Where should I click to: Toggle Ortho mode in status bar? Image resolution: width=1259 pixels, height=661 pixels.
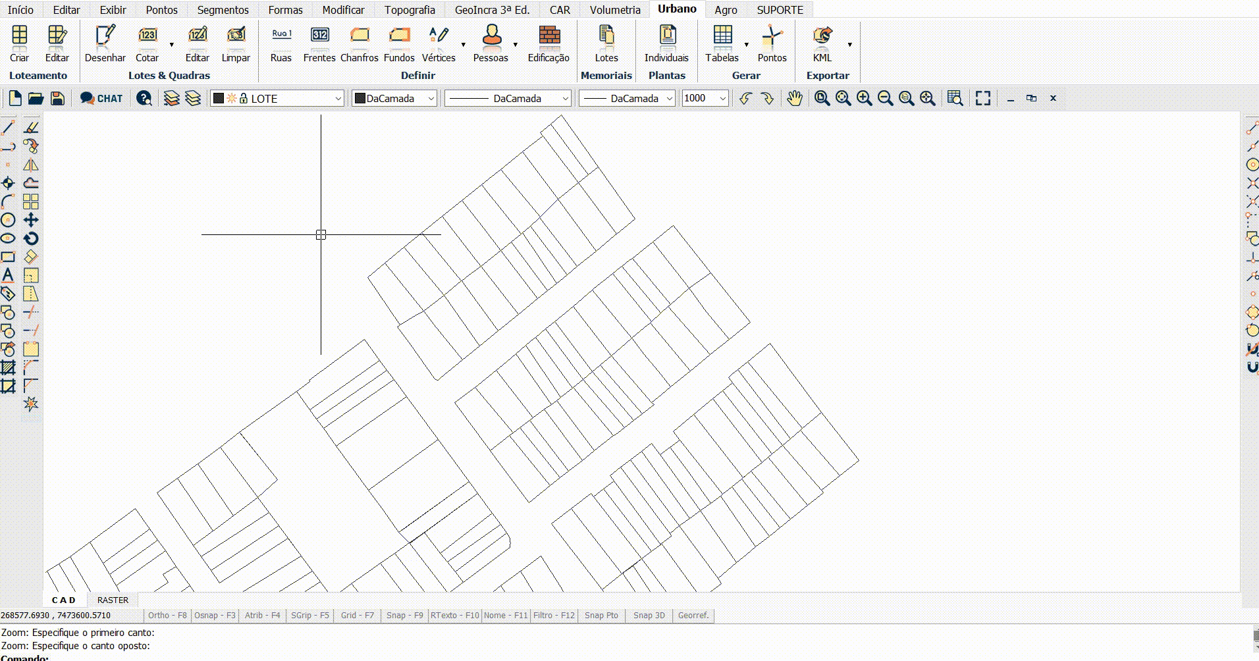[167, 616]
